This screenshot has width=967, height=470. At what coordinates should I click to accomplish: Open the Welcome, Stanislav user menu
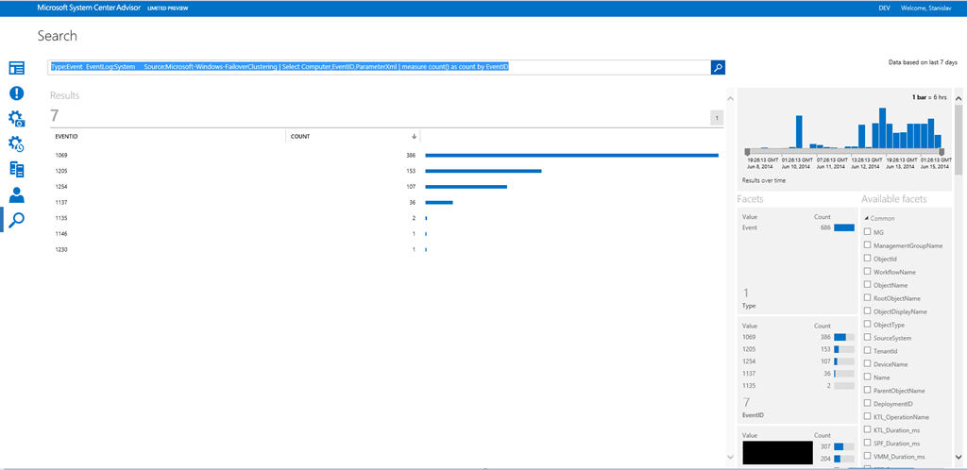point(927,8)
